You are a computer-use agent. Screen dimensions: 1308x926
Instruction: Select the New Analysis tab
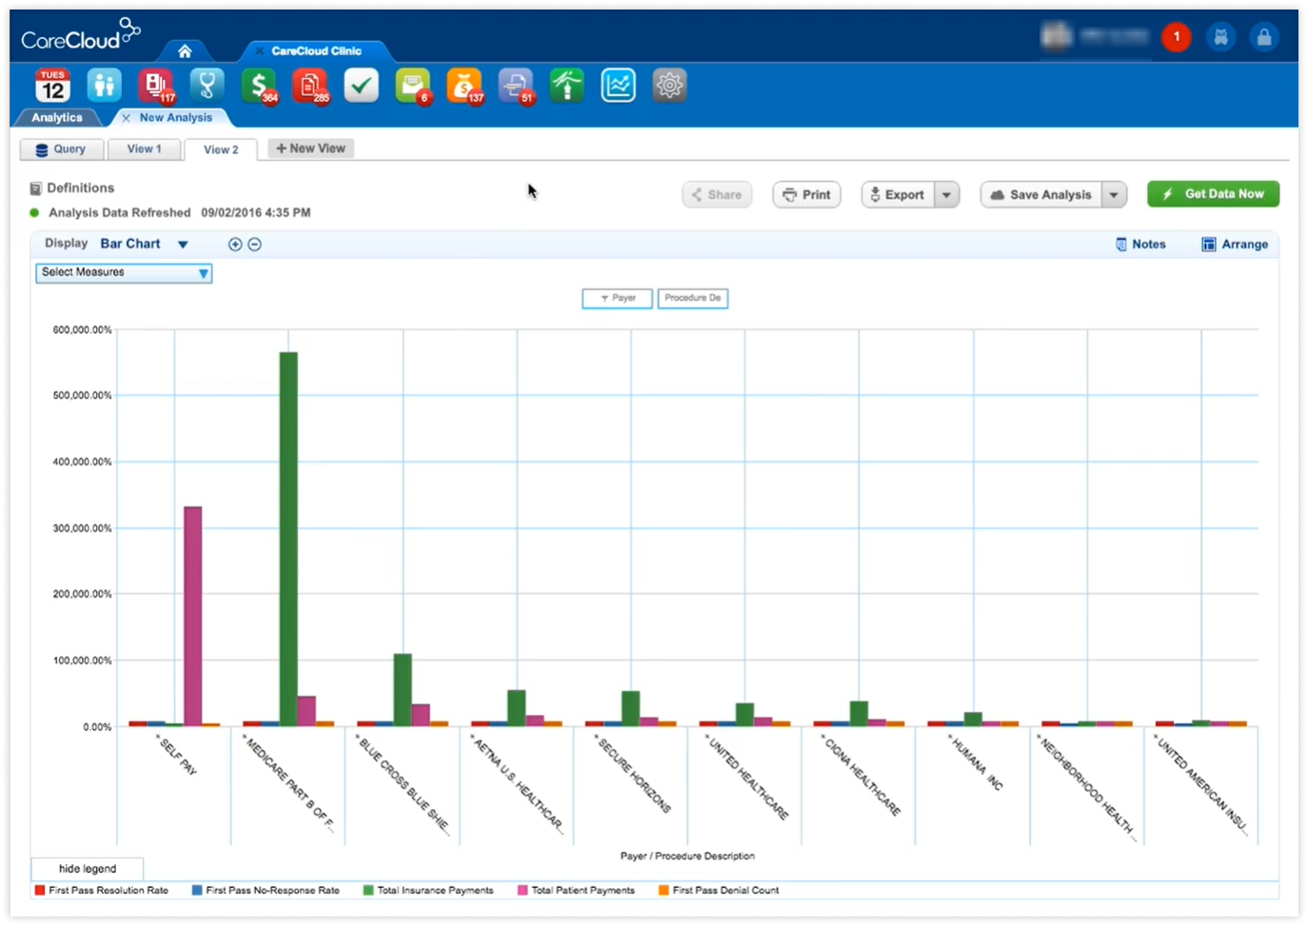176,118
